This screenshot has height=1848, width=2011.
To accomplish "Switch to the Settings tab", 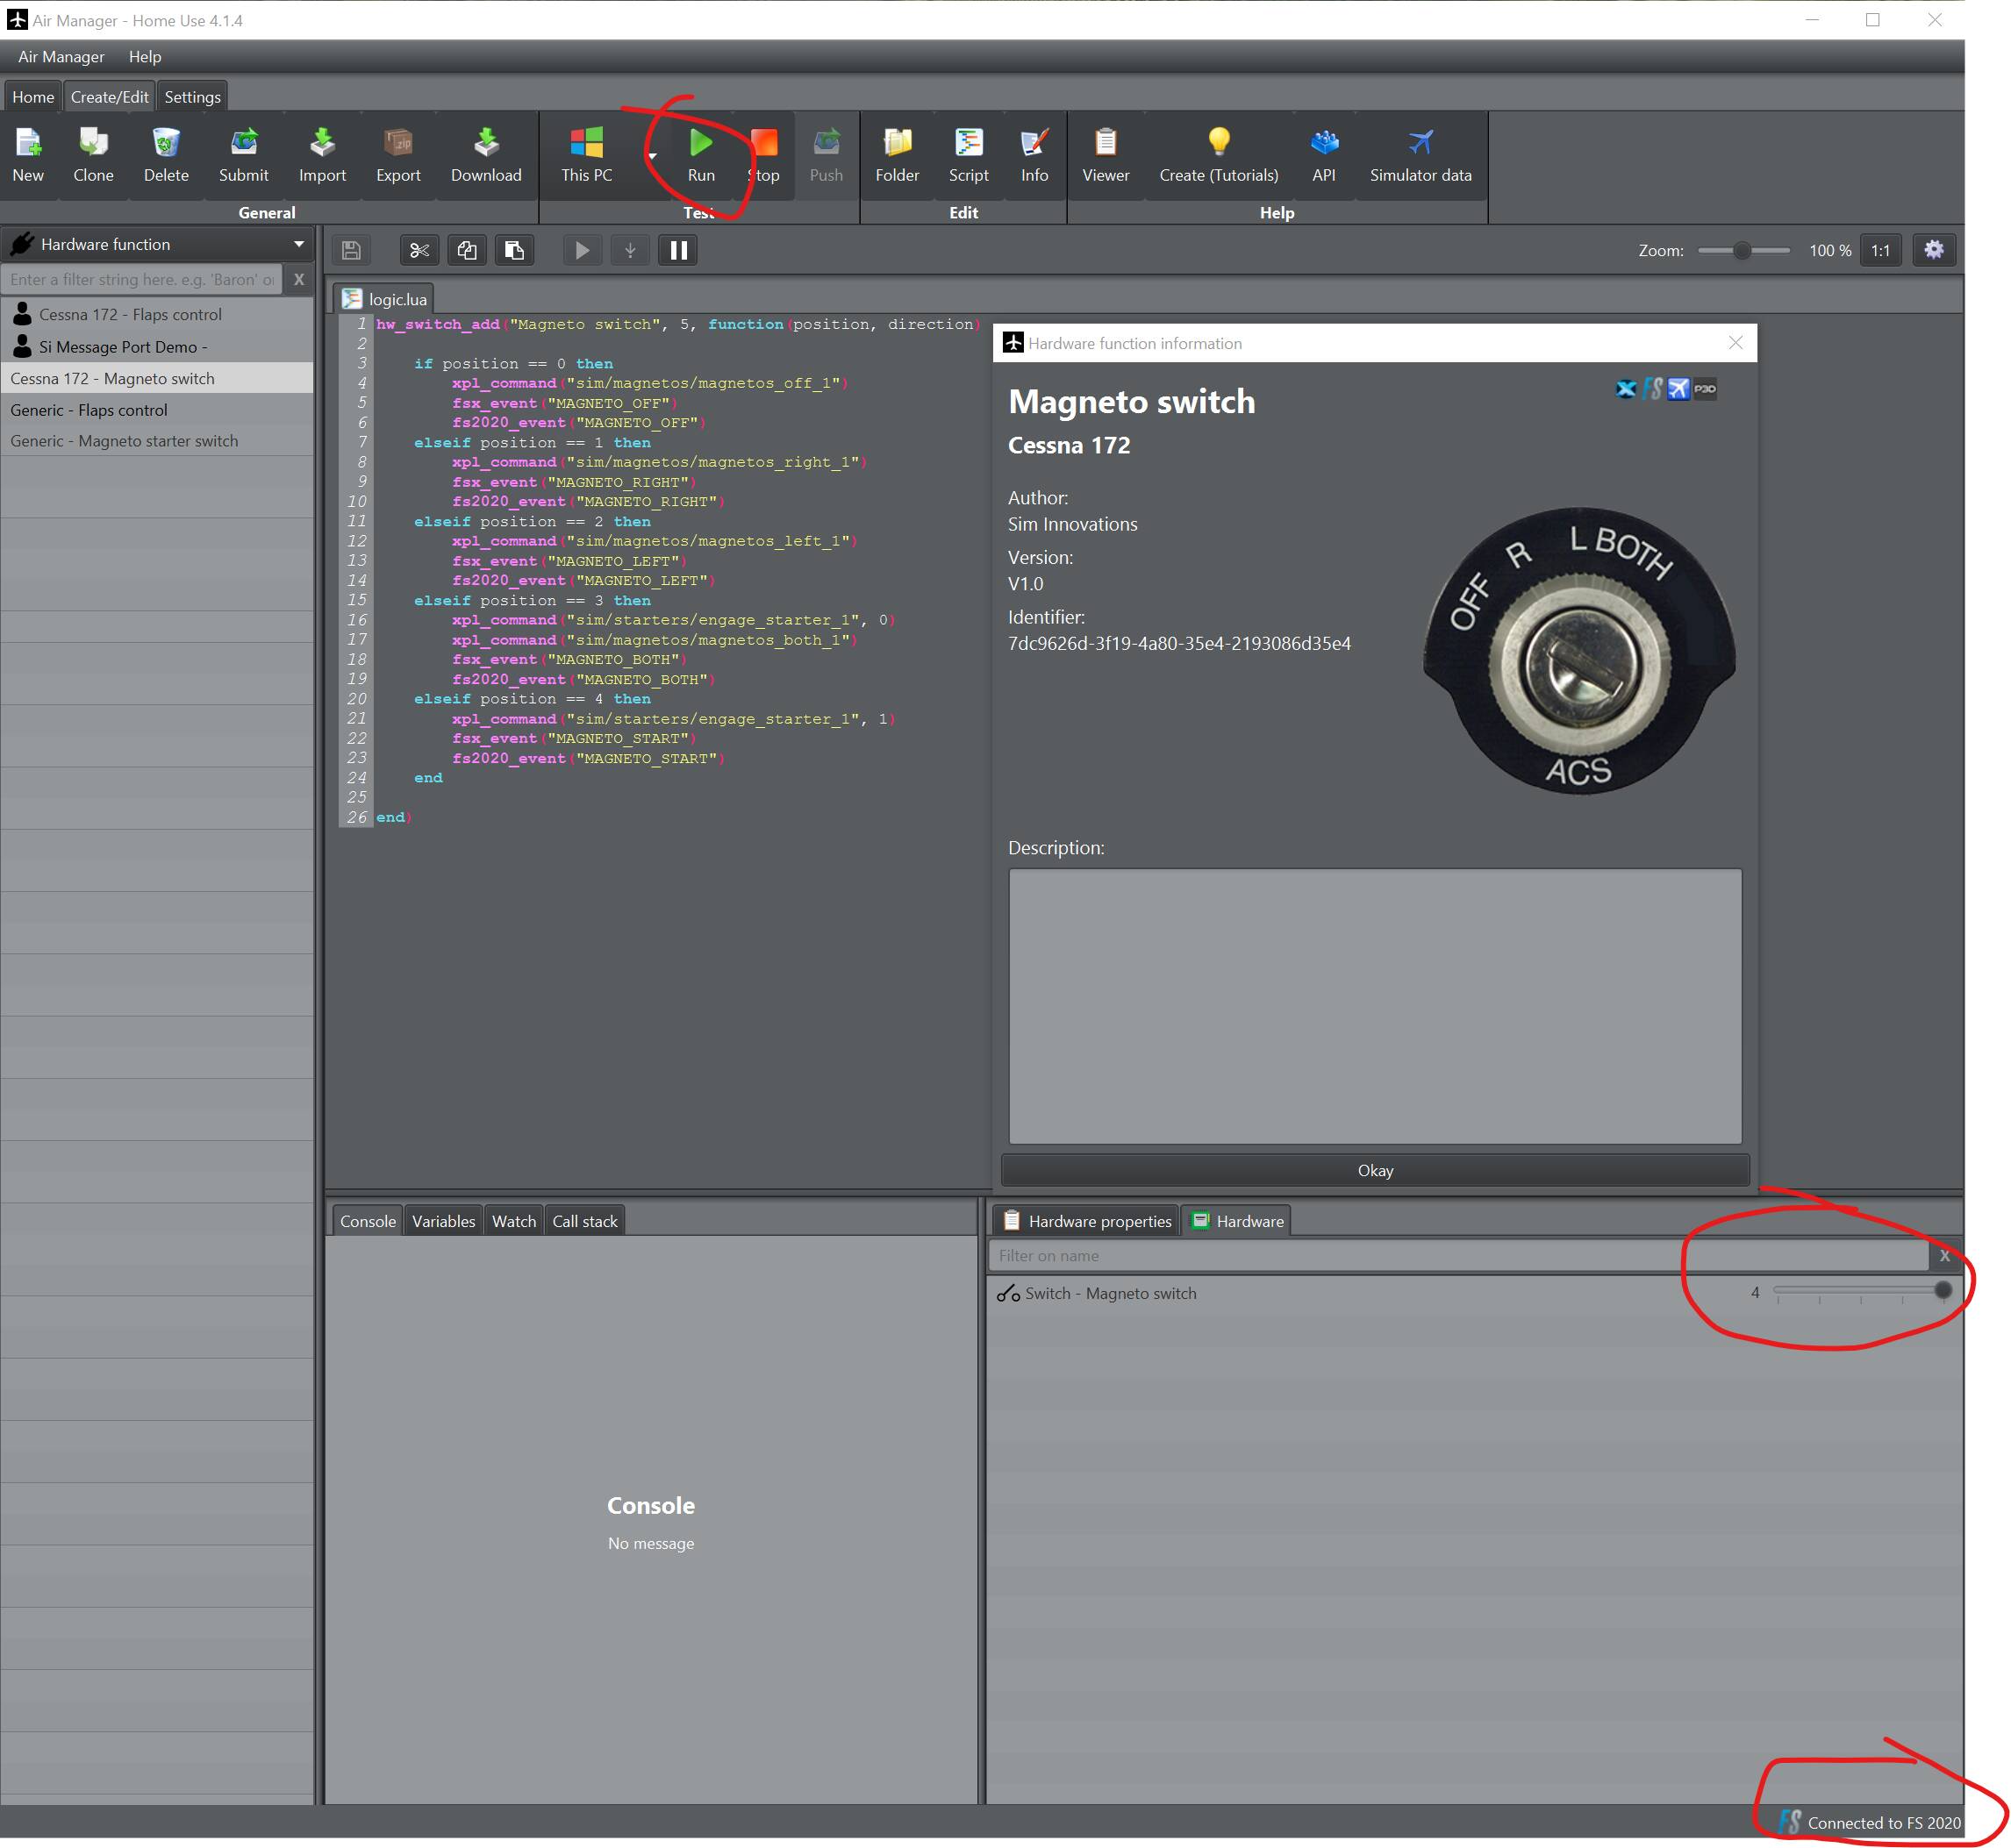I will tap(192, 97).
